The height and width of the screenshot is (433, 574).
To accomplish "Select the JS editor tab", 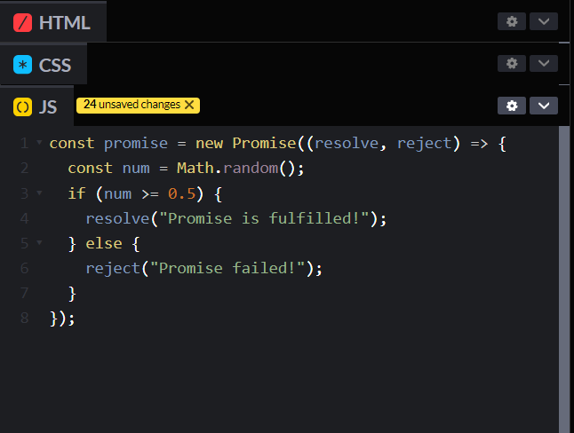I will pos(48,107).
